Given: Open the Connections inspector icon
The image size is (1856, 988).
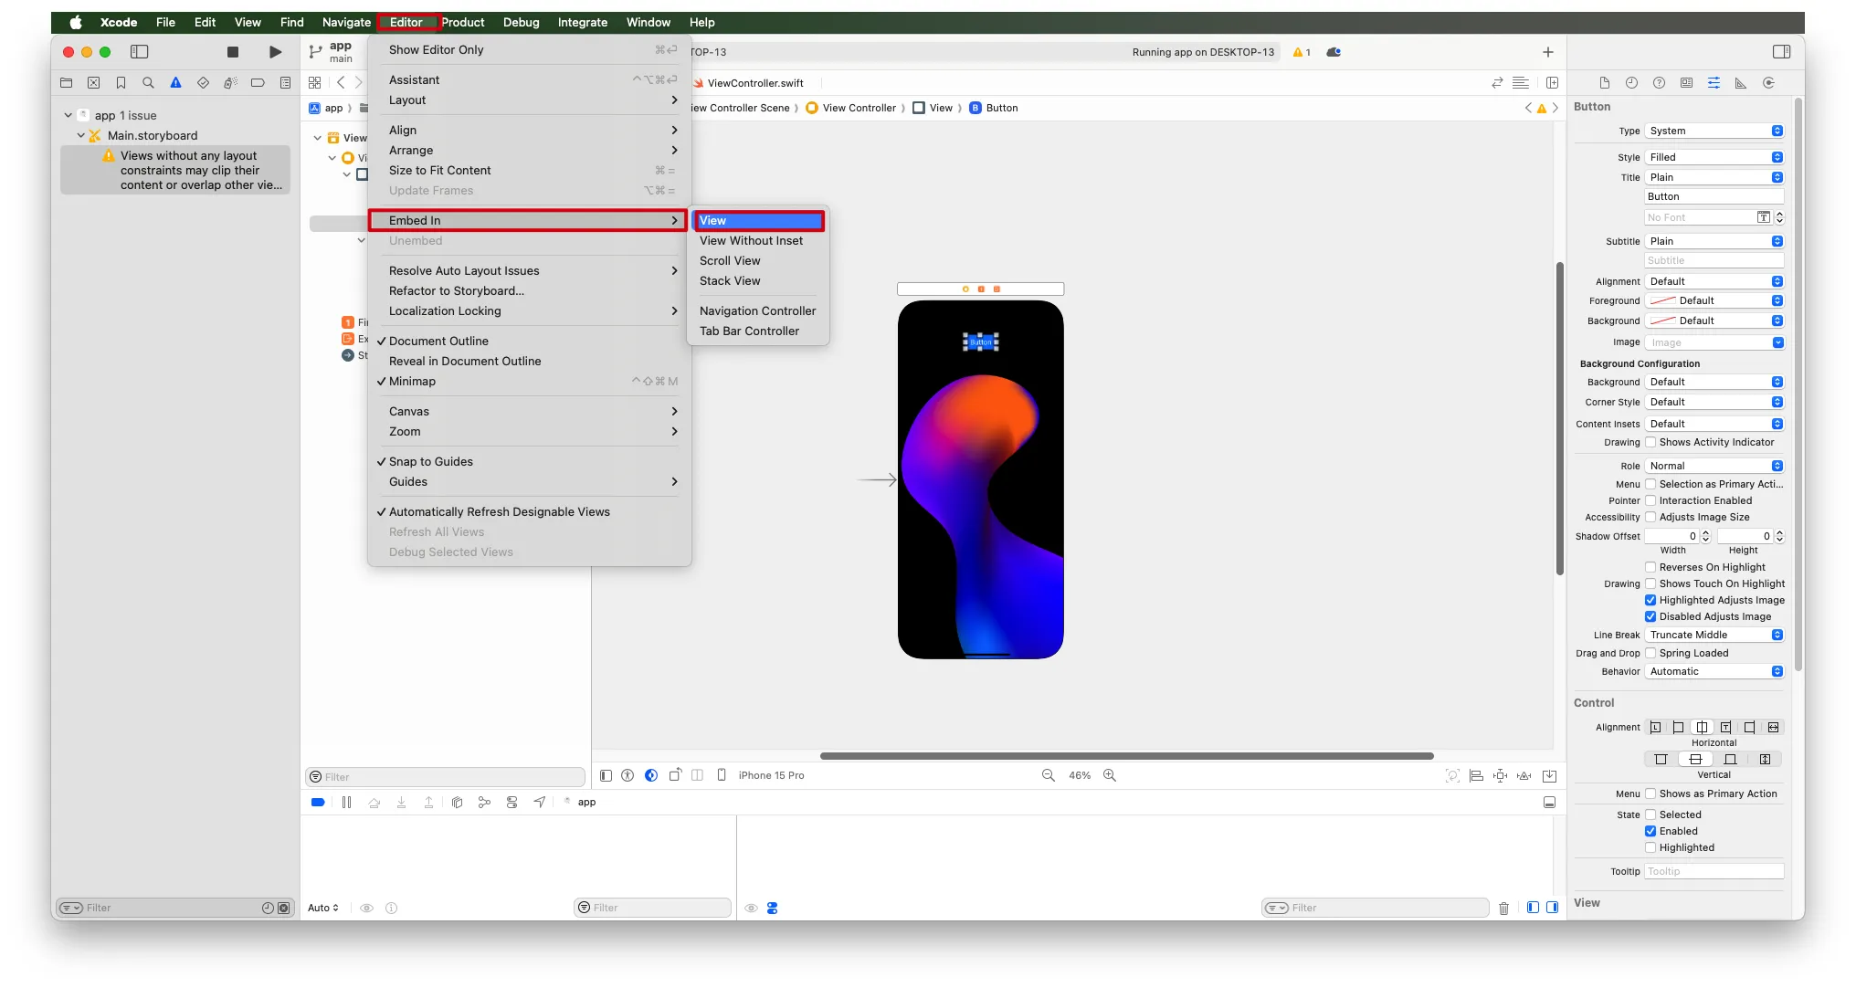Looking at the screenshot, I should [x=1768, y=83].
